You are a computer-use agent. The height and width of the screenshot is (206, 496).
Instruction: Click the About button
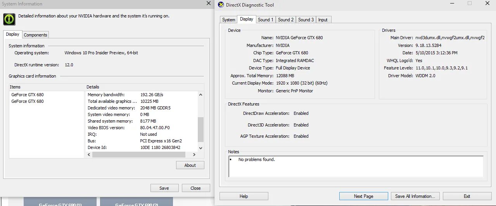190,165
